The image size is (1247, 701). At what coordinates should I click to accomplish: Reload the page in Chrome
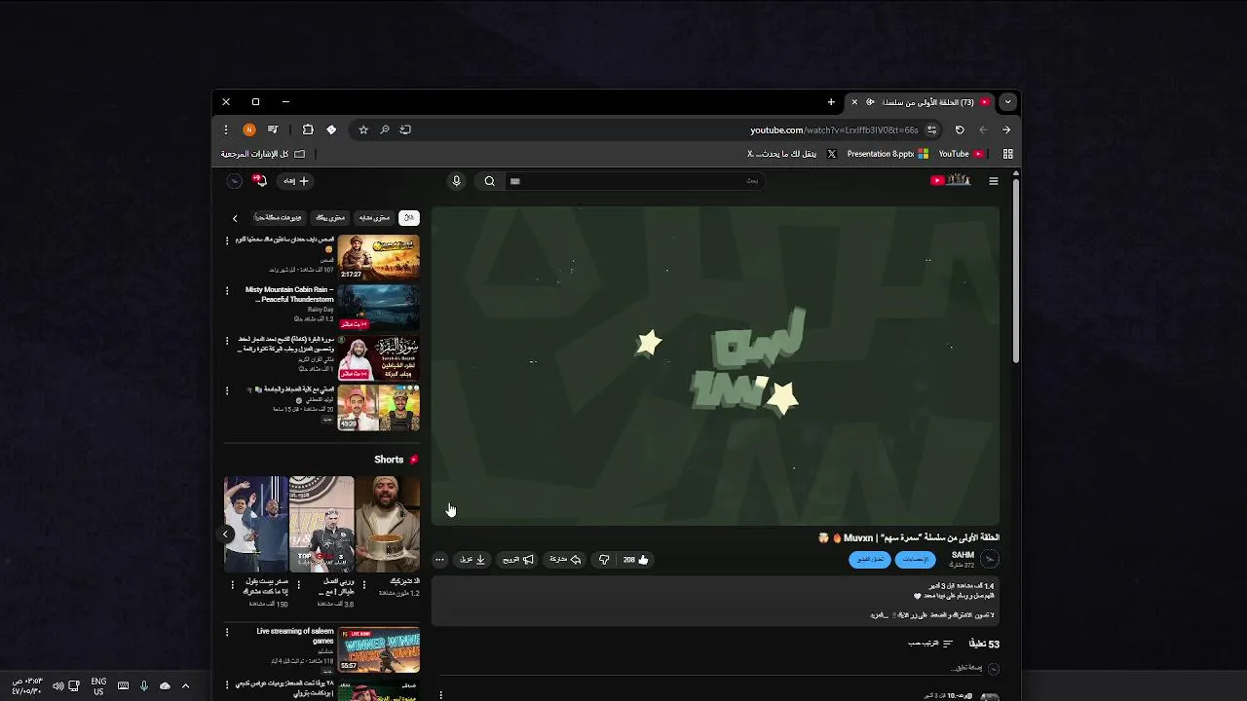(x=960, y=129)
